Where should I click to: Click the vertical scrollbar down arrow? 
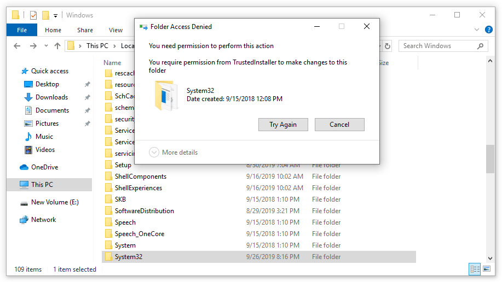pyautogui.click(x=490, y=258)
